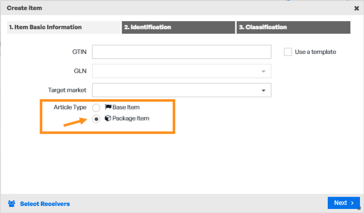The image size is (364, 213).
Task: Click the GLN field box
Action: coord(181,71)
